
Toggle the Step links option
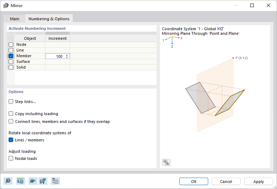11,102
